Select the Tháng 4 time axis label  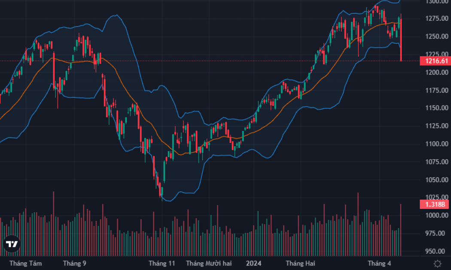[379, 264]
